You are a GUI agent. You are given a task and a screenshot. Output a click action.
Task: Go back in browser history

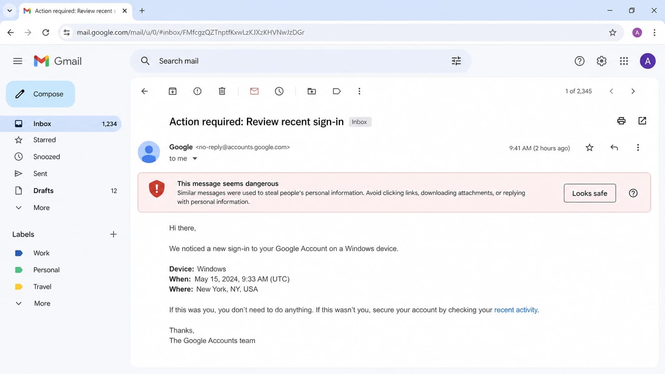tap(11, 33)
